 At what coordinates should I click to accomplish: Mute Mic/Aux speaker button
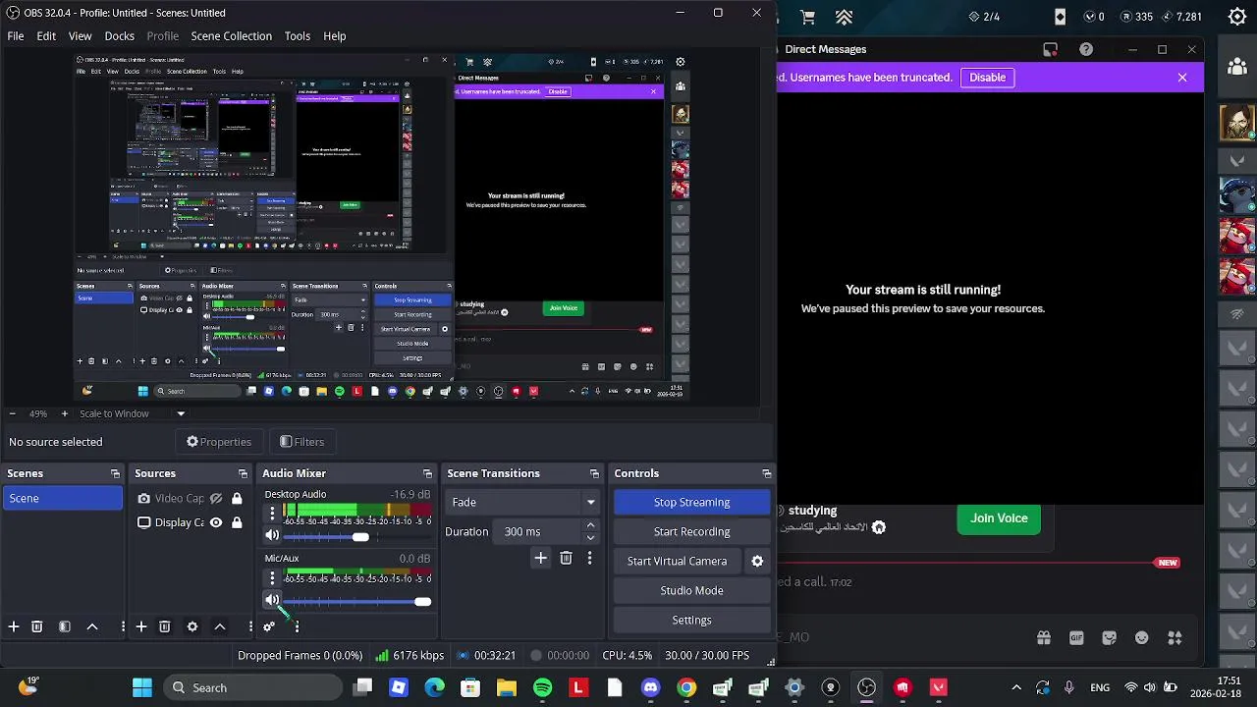[x=272, y=600]
